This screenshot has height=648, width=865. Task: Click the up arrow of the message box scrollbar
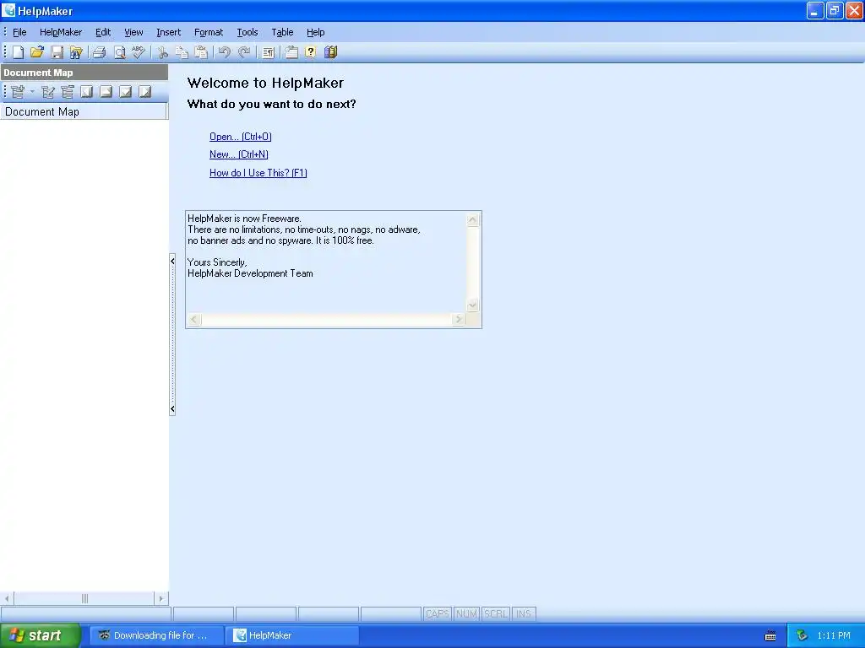click(x=473, y=220)
